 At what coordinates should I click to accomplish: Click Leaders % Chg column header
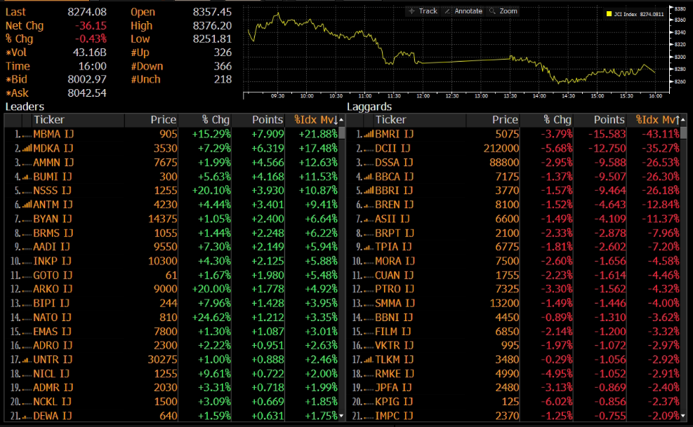(216, 120)
